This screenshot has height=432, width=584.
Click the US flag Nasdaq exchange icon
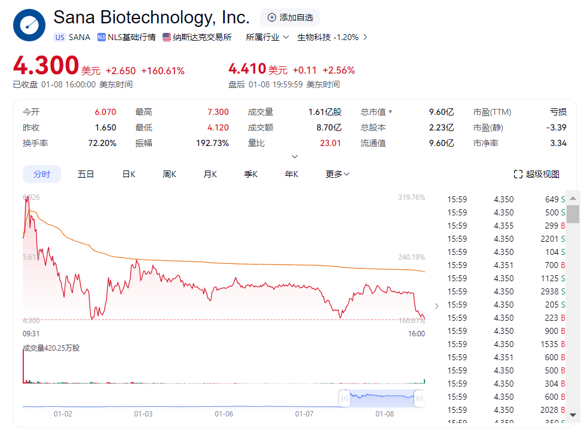(167, 37)
